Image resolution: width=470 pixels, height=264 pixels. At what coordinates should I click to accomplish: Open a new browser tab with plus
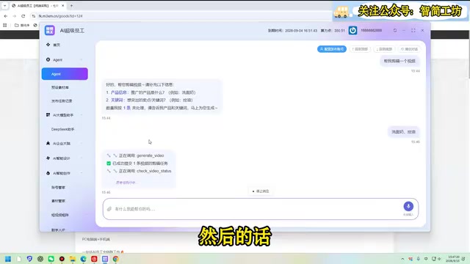pyautogui.click(x=71, y=6)
